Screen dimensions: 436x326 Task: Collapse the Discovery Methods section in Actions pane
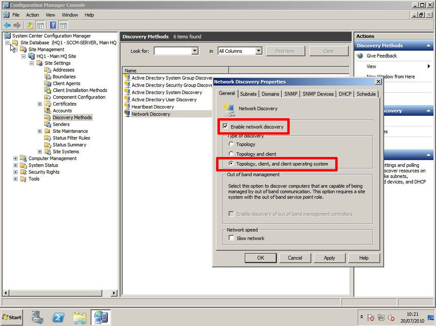pyautogui.click(x=429, y=46)
